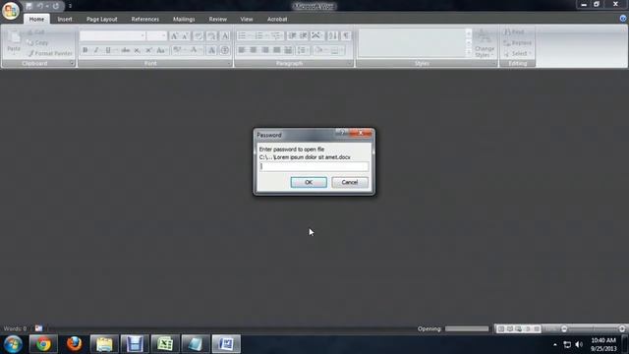Screen dimensions: 629x354
Task: Open the Line Spacing dropdown
Action: pos(303,50)
